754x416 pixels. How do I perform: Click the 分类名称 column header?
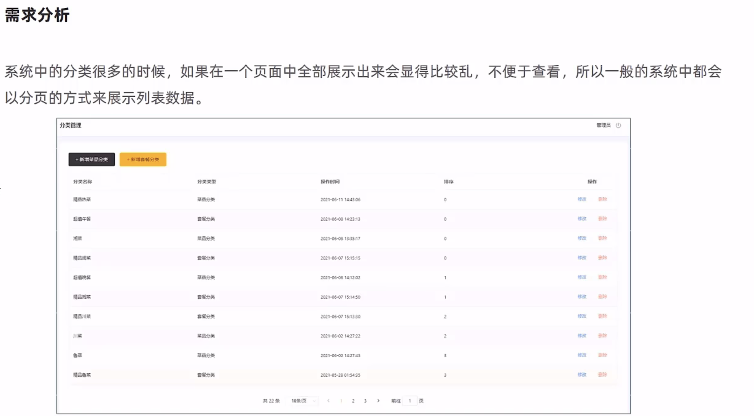[83, 182]
